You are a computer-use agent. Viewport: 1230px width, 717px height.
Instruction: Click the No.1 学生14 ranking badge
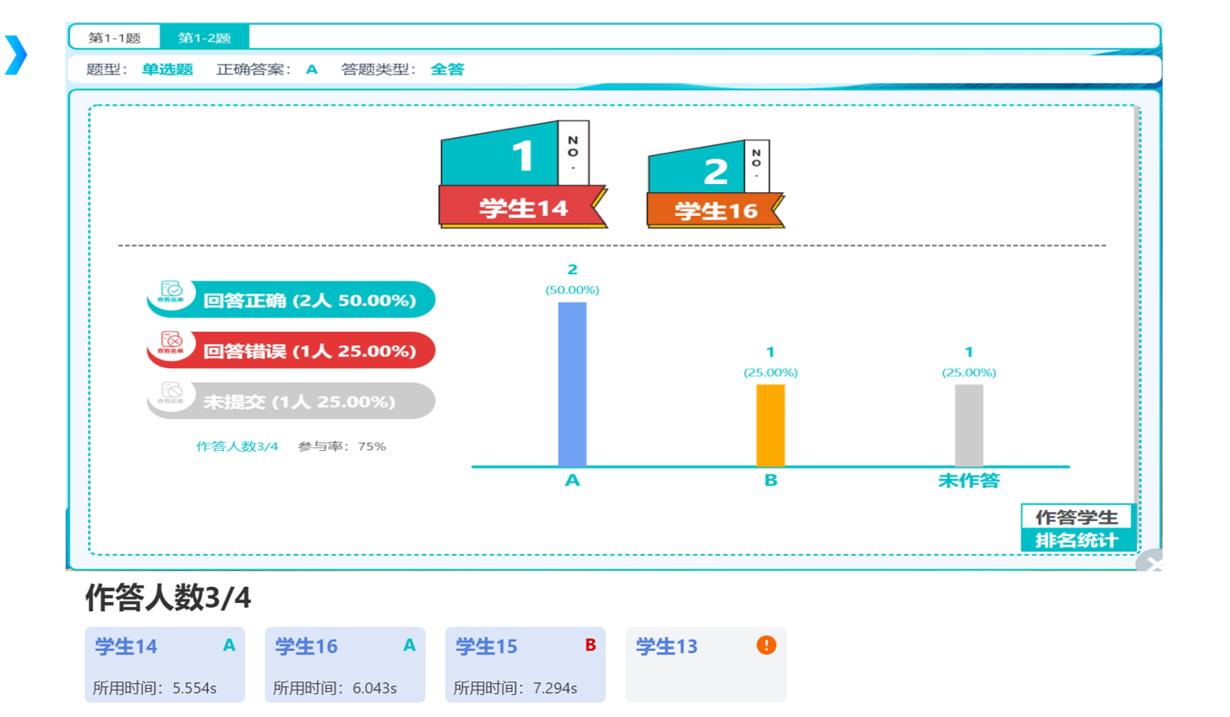pos(523,174)
